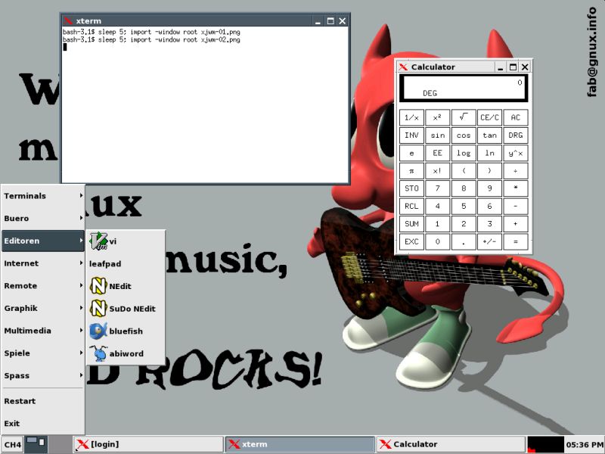
Task: Click the open parenthesis key
Action: pos(464,171)
